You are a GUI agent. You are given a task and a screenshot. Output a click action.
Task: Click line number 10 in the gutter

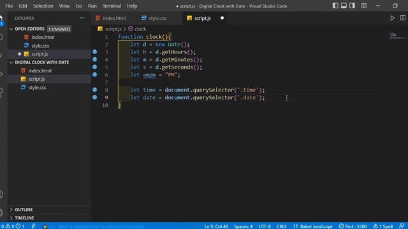[105, 105]
